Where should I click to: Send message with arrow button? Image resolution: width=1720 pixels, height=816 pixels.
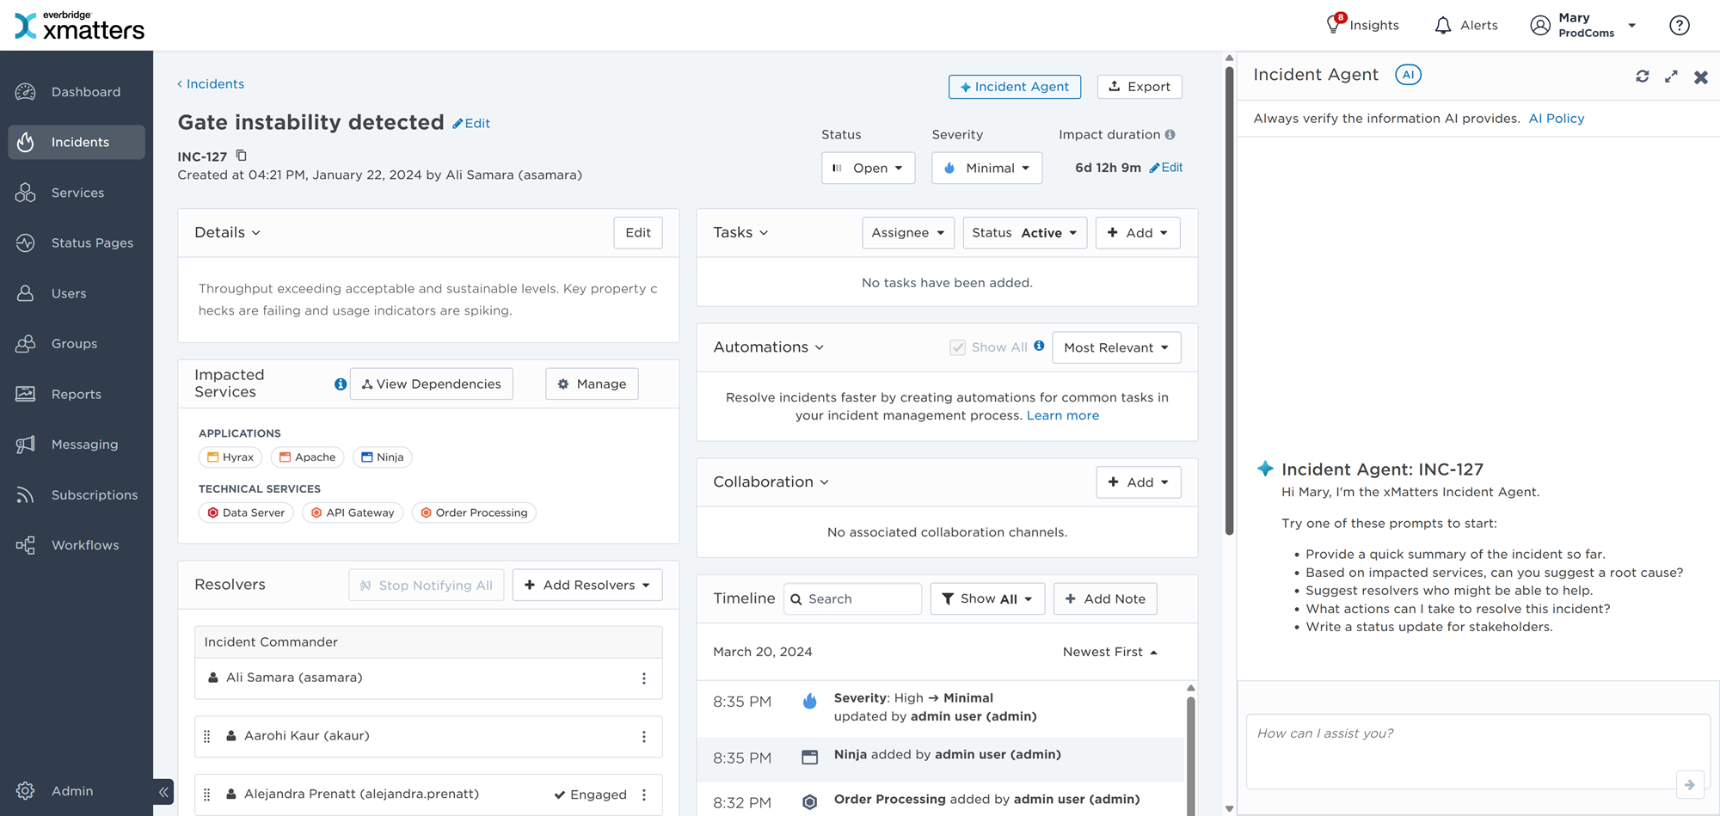click(x=1689, y=784)
